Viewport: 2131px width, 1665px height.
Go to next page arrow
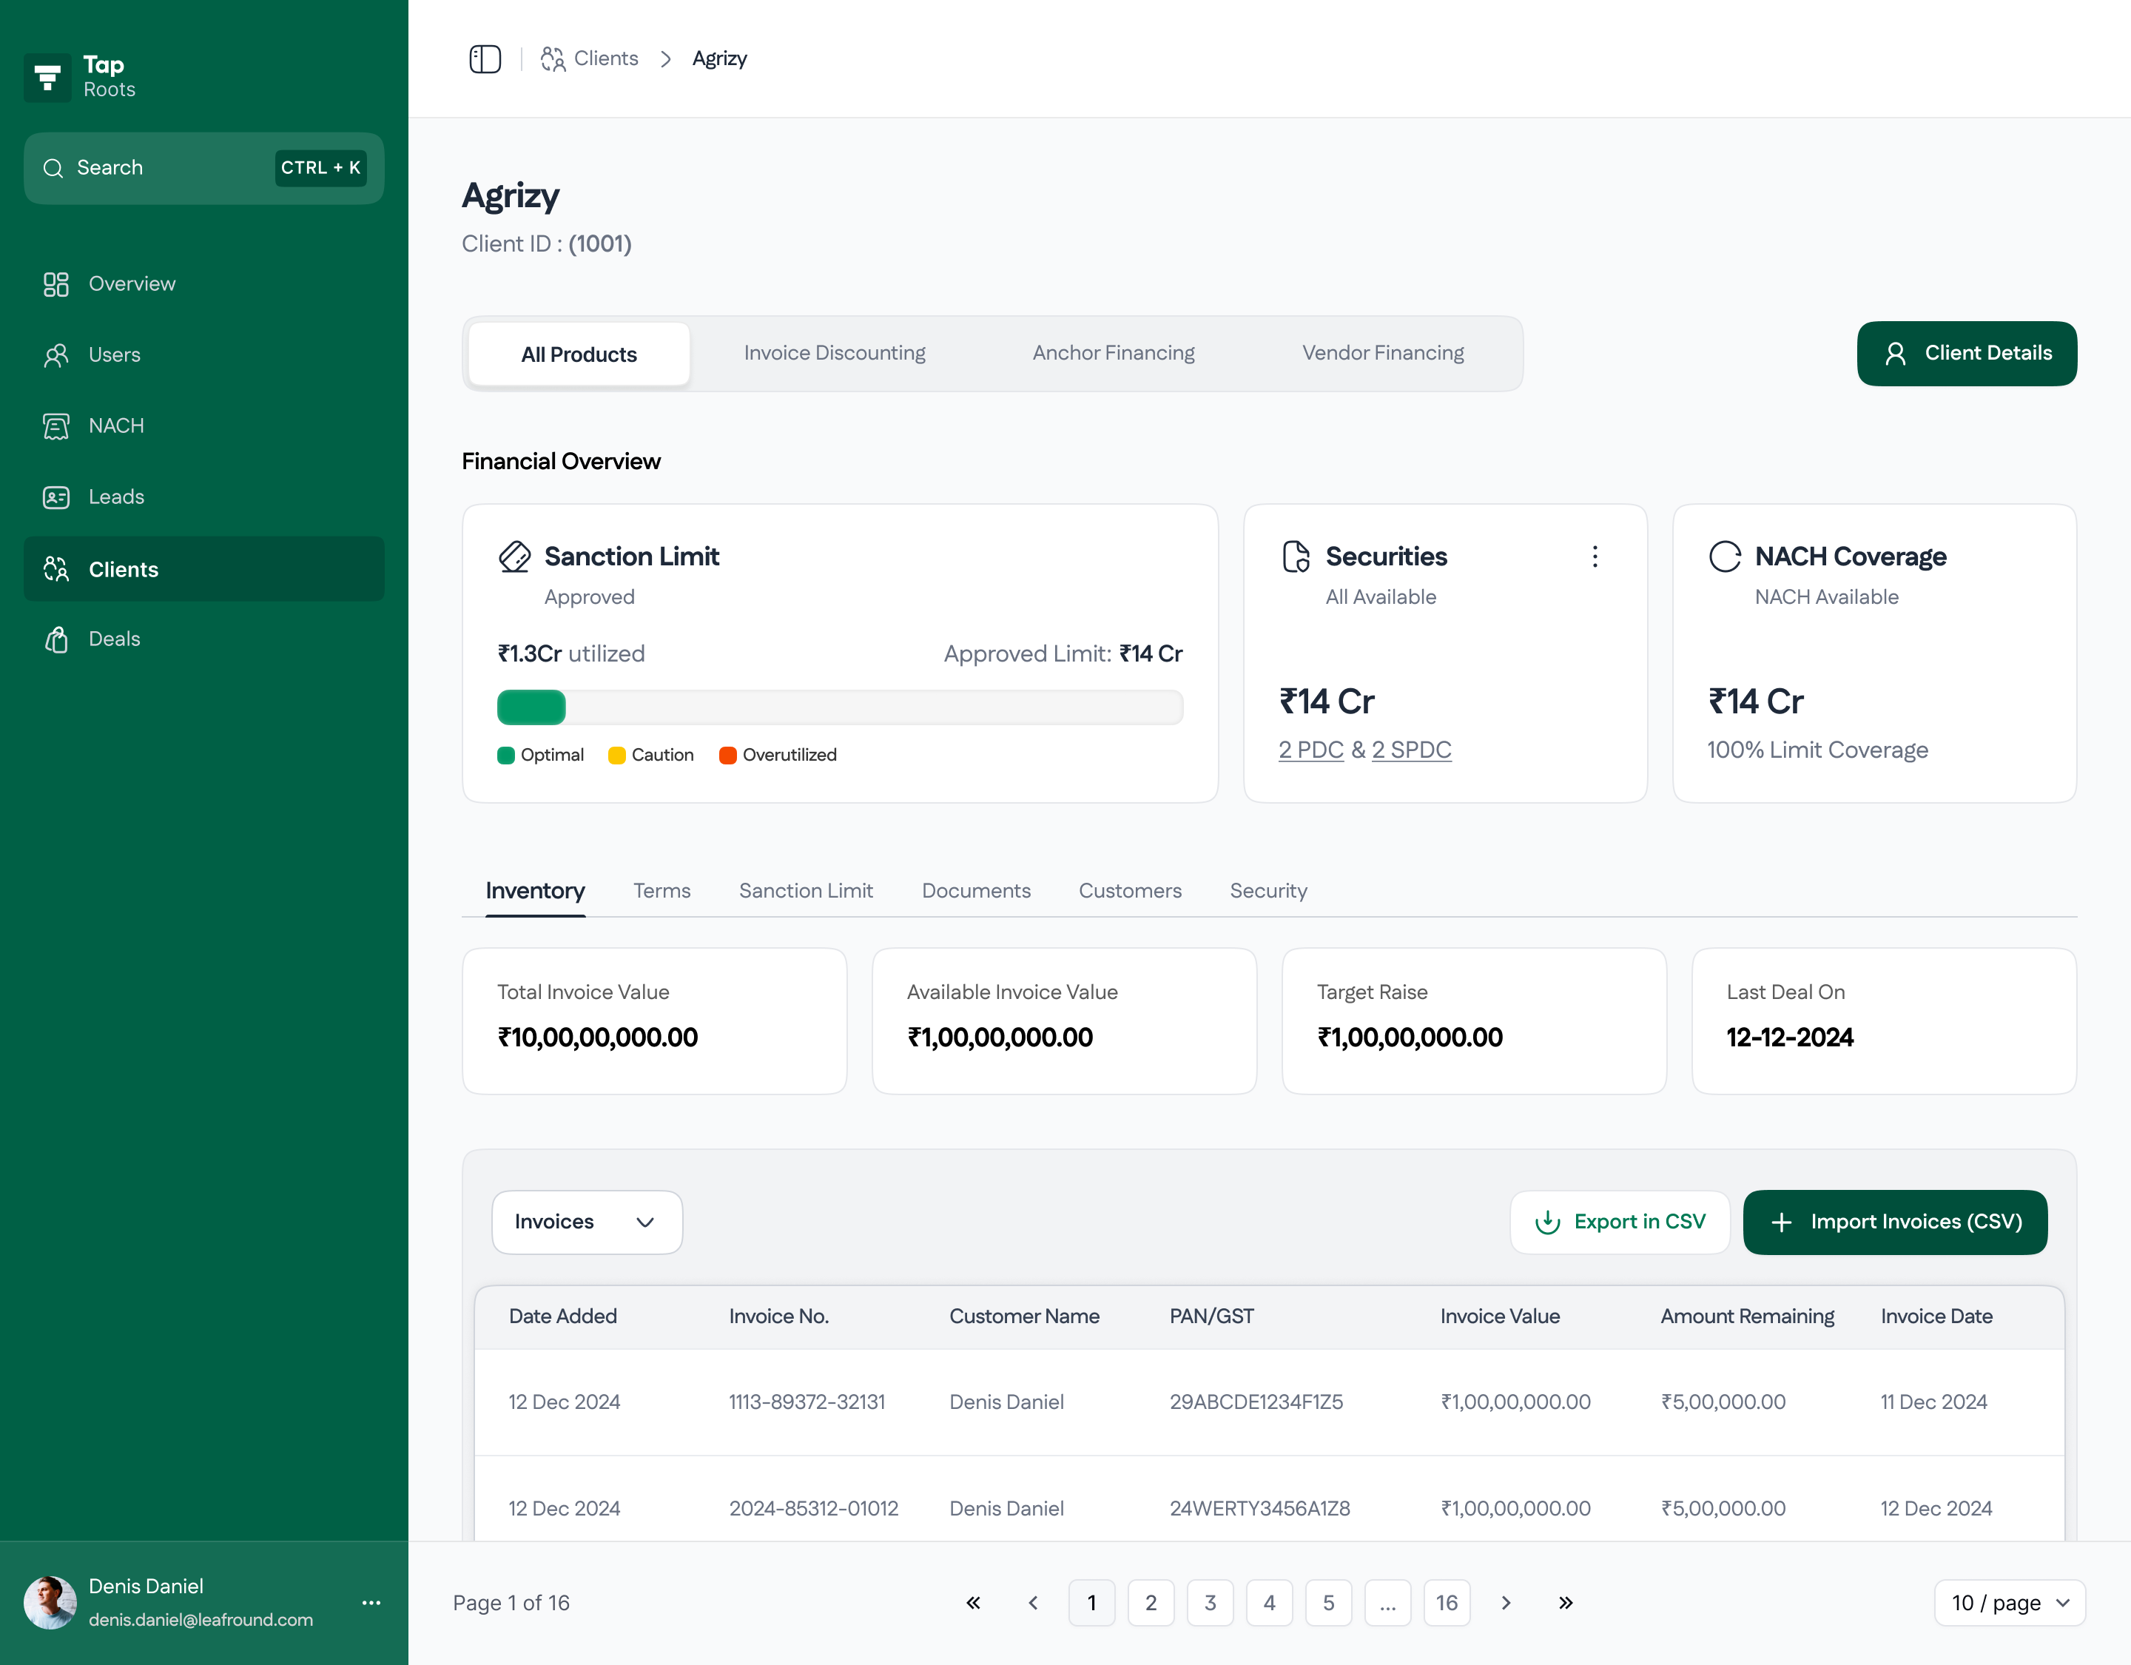point(1506,1603)
